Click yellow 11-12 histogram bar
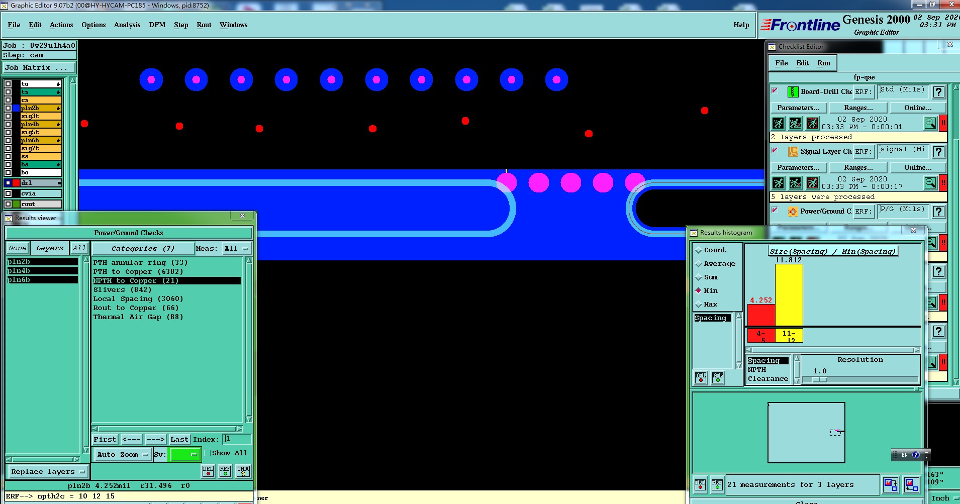The width and height of the screenshot is (960, 504). pos(789,295)
